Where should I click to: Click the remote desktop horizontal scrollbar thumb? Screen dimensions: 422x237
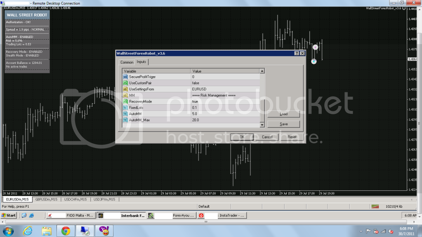coord(206,222)
